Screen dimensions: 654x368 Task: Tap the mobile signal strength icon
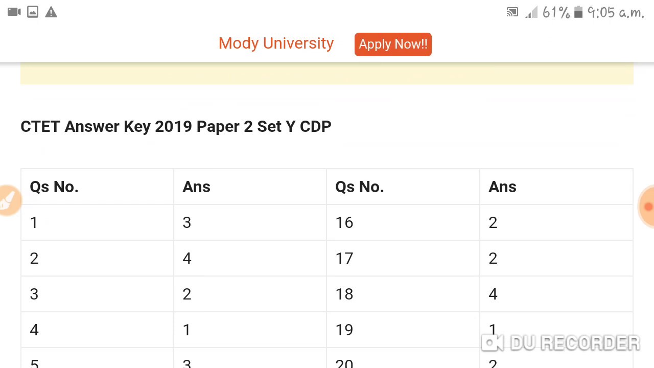[531, 13]
